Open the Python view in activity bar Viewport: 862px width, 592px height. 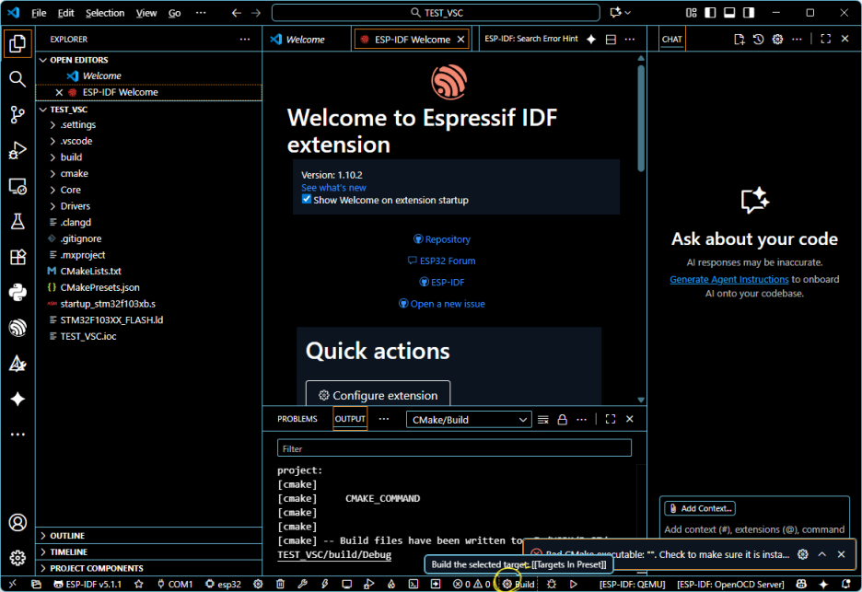[17, 292]
